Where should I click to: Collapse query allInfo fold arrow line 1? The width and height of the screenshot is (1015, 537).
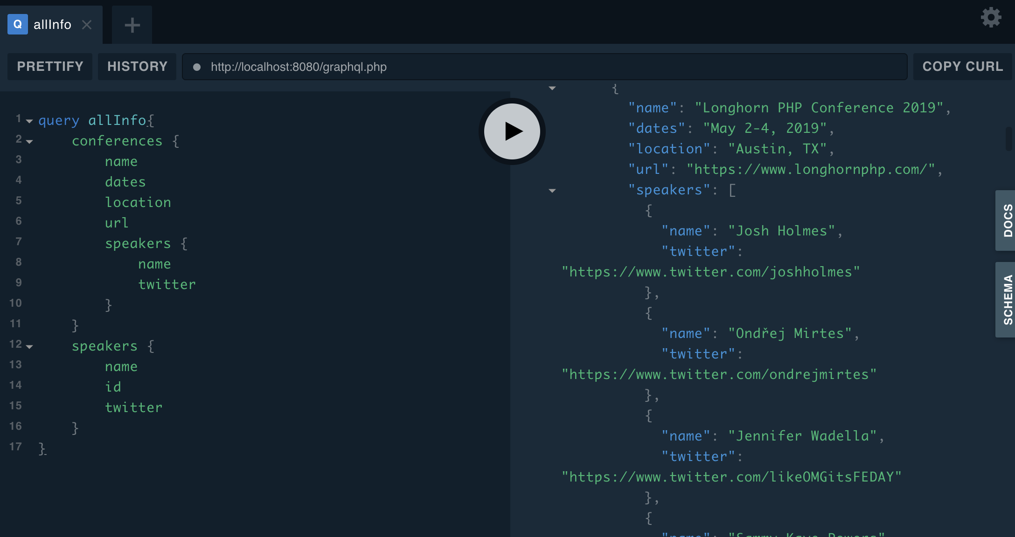click(x=29, y=121)
